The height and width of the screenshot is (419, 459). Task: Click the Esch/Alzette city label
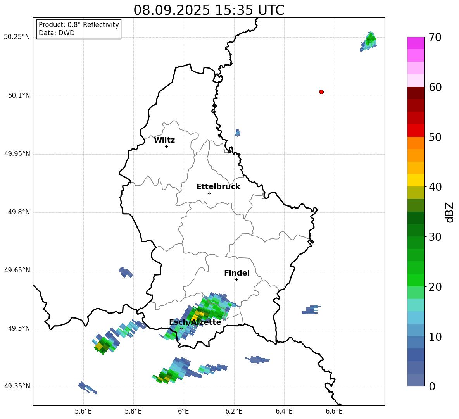(195, 322)
